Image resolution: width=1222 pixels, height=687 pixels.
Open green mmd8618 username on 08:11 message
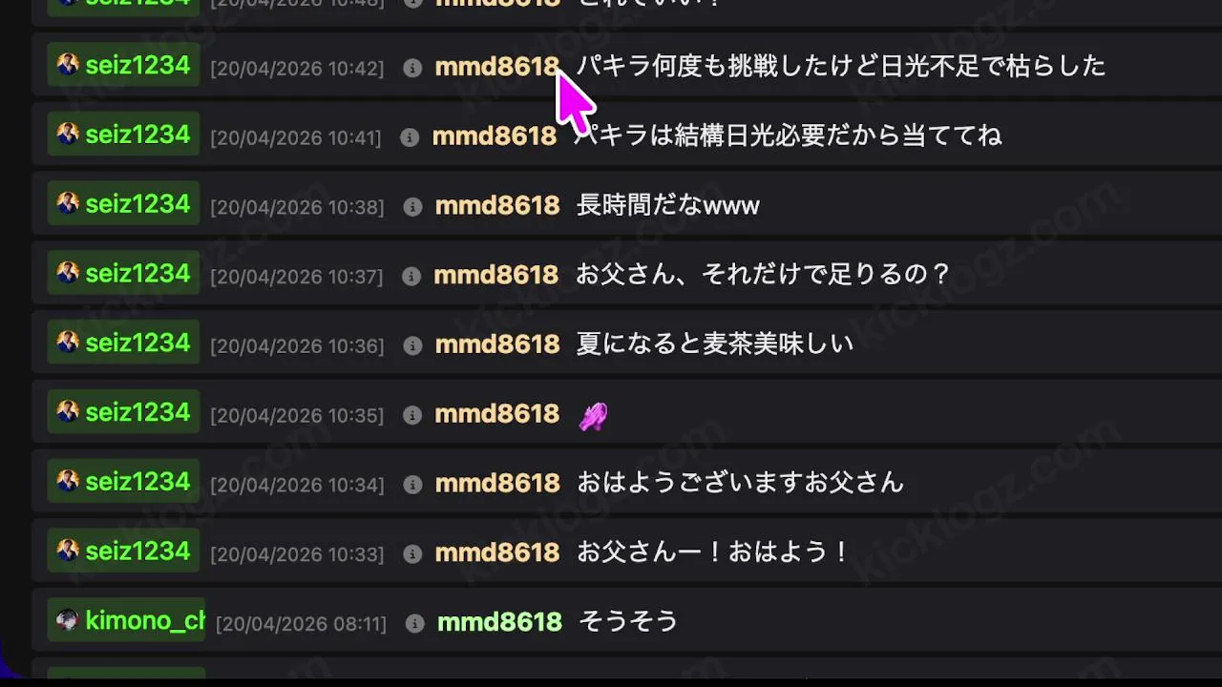tap(499, 622)
